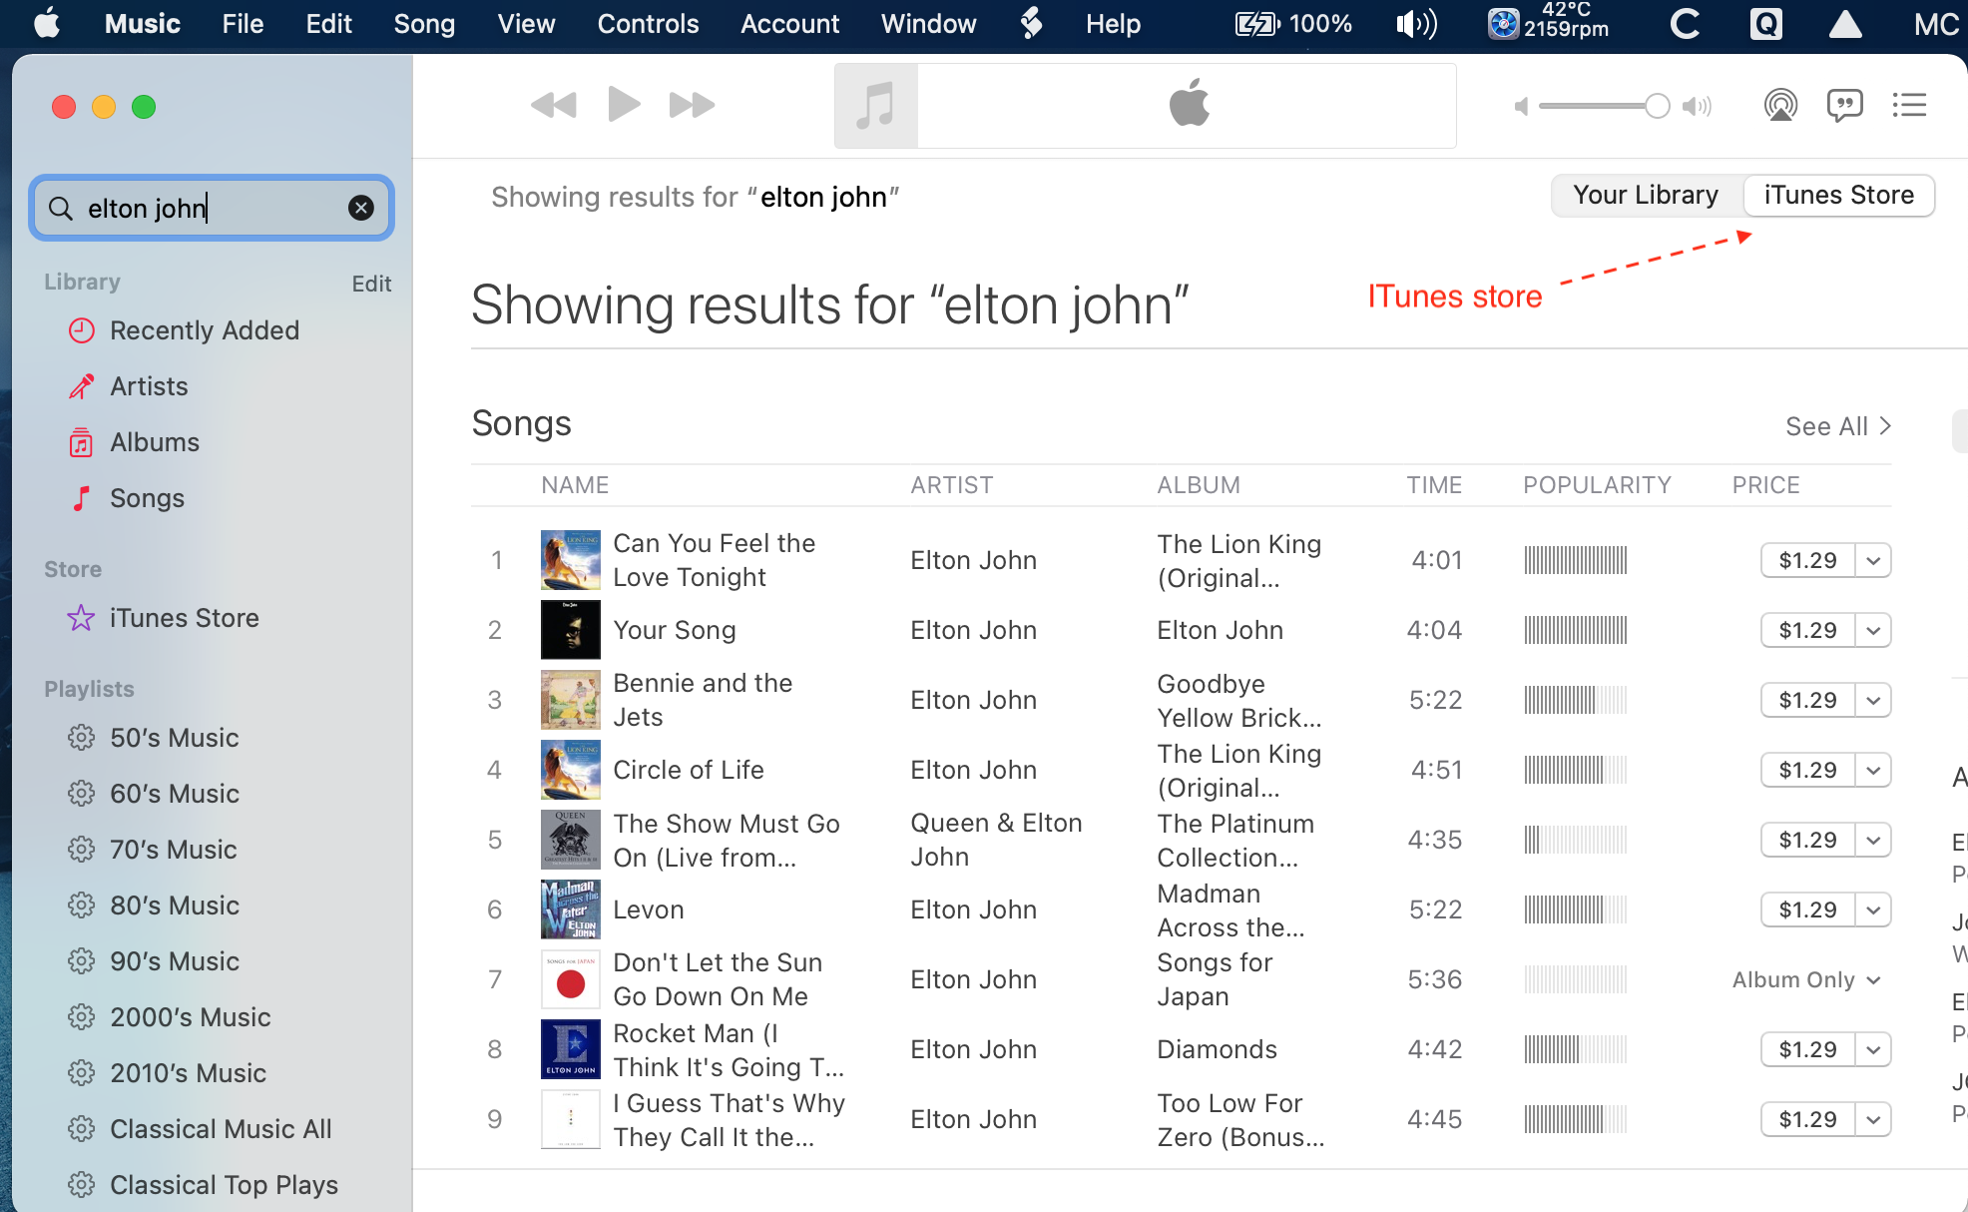Open Artists in the Library sidebar
The height and width of the screenshot is (1212, 1968).
coord(149,386)
